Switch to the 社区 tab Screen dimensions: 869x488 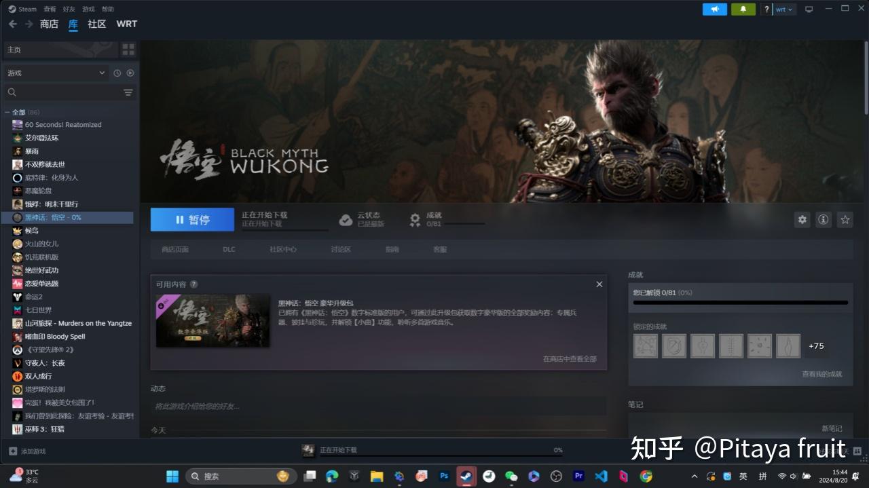(x=97, y=24)
